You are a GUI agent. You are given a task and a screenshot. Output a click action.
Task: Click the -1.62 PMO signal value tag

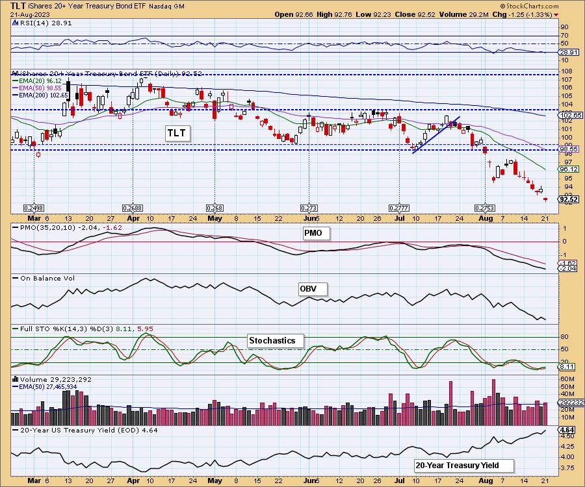[x=567, y=263]
